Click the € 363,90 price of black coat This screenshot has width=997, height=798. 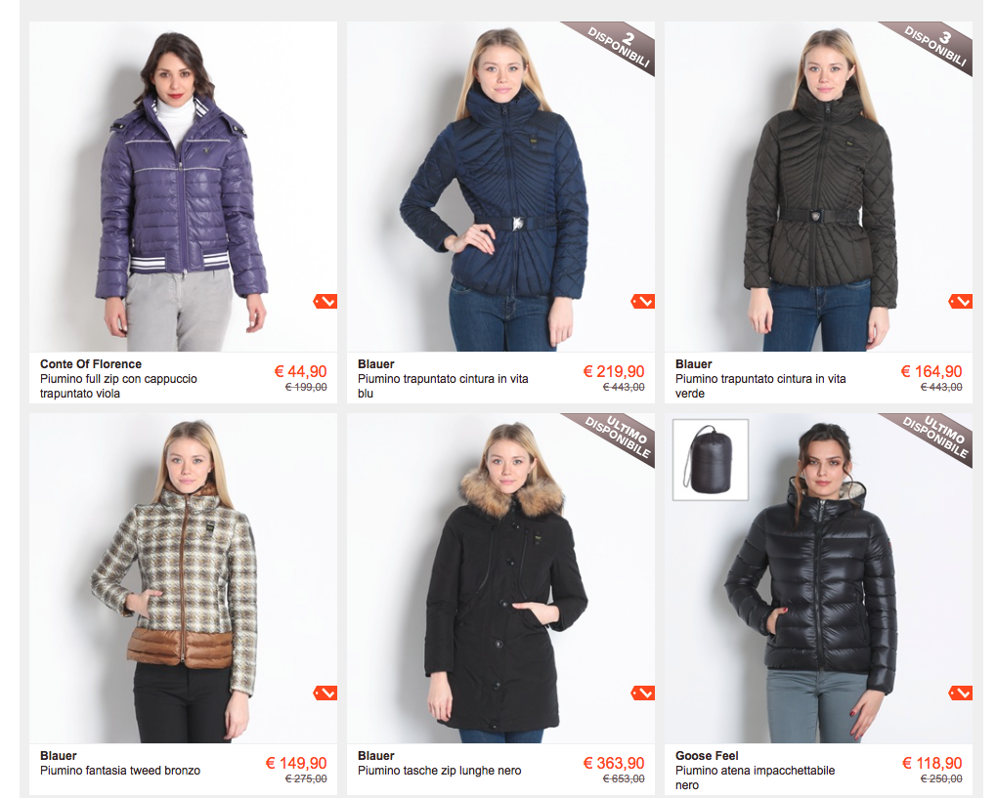pyautogui.click(x=614, y=763)
